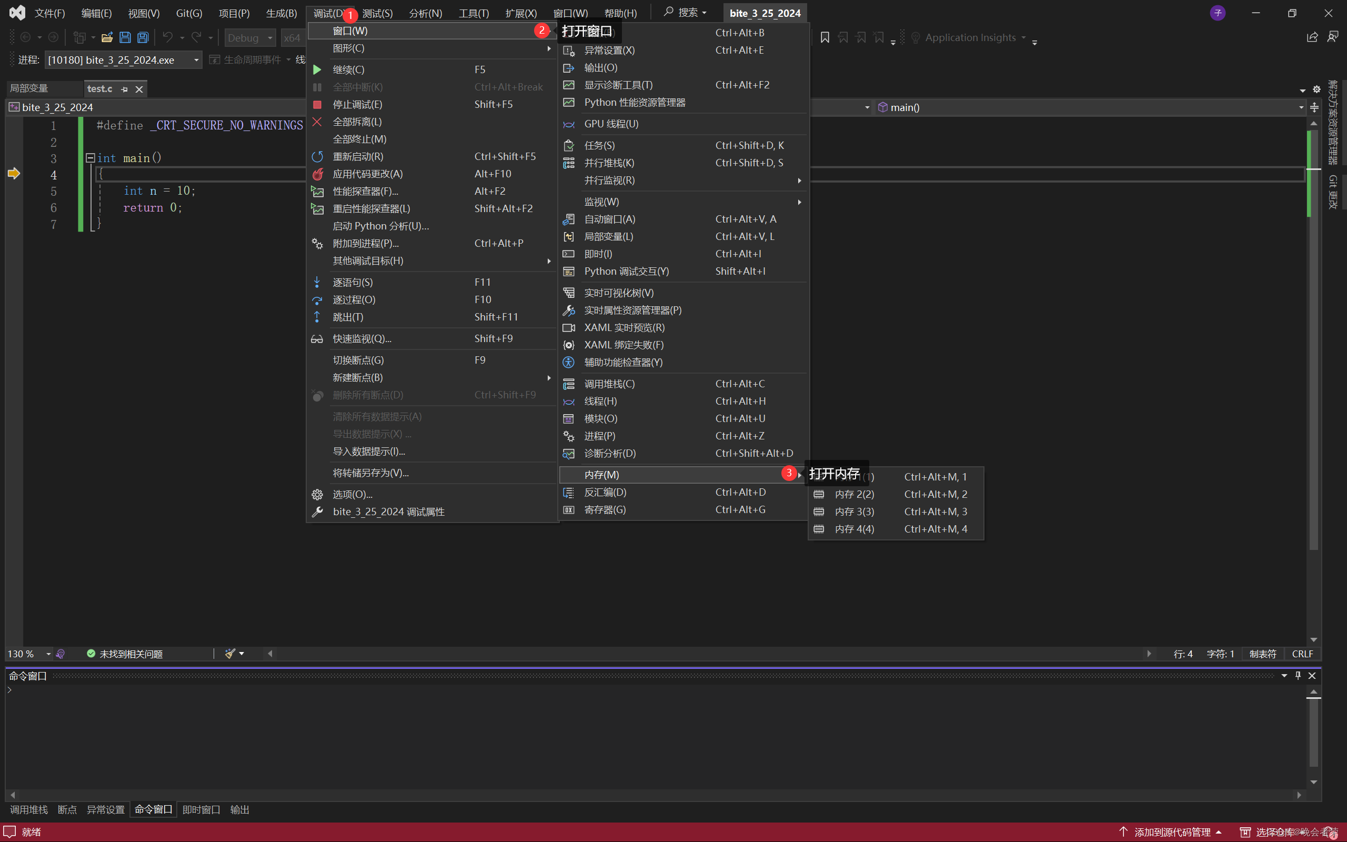Viewport: 1347px width, 842px height.
Task: Click the bookmark icon in the toolbar
Action: [x=825, y=38]
